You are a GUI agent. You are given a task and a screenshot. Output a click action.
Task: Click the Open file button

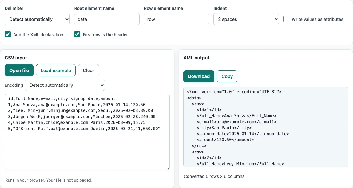click(x=19, y=70)
